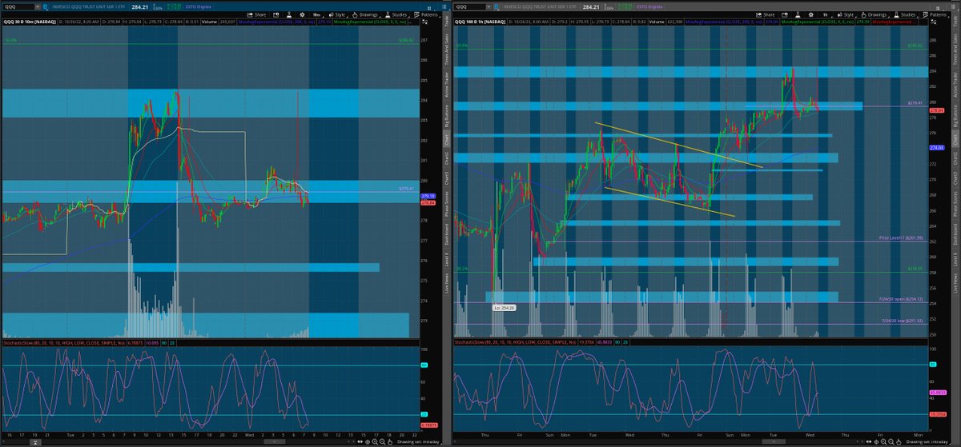Change the 10m timeframe in left chart

tap(317, 14)
